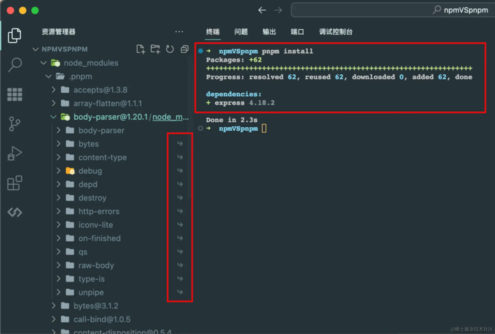Viewport: 495px width, 334px height.
Task: Click the .pnpm folder icon
Action: (60, 76)
